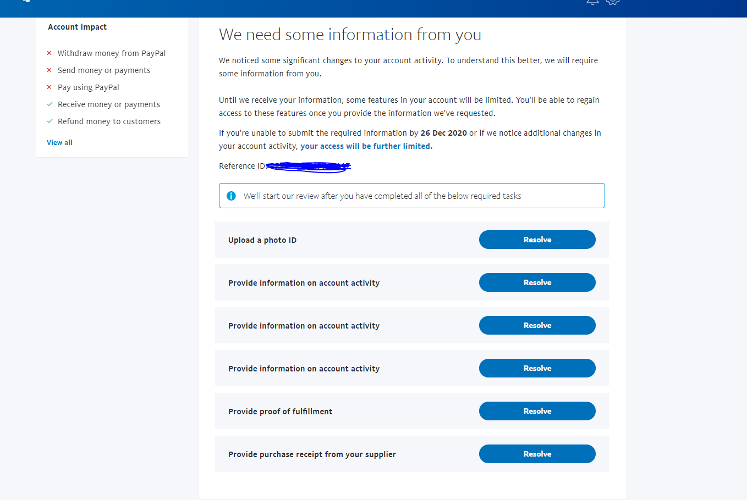Click the blue info icon in review notice
This screenshot has height=500, width=747.
click(x=231, y=196)
